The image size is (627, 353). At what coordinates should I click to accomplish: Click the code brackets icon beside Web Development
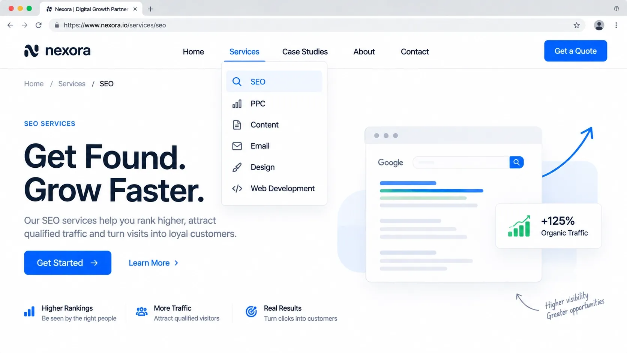pos(237,188)
